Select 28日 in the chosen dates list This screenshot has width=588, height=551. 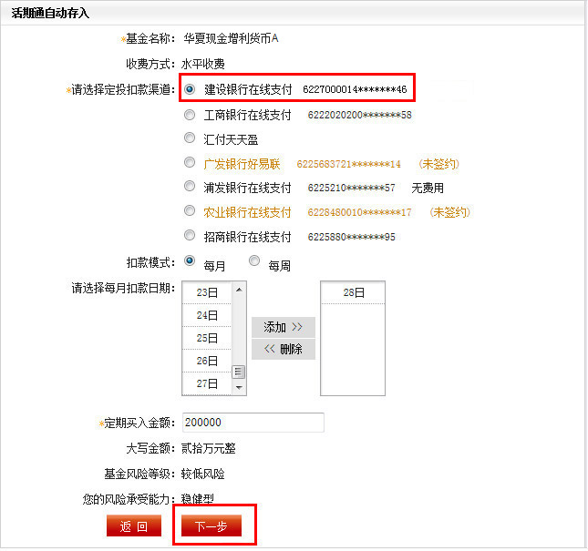[353, 292]
